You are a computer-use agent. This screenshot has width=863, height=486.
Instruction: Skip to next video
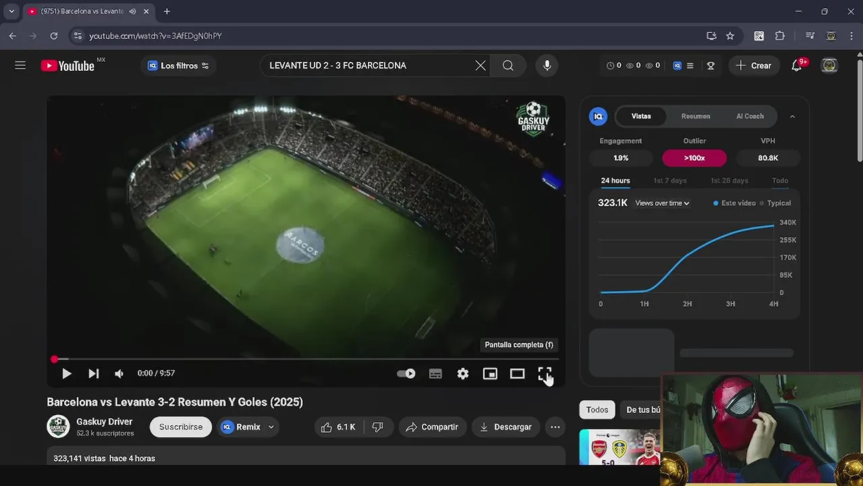pos(94,373)
